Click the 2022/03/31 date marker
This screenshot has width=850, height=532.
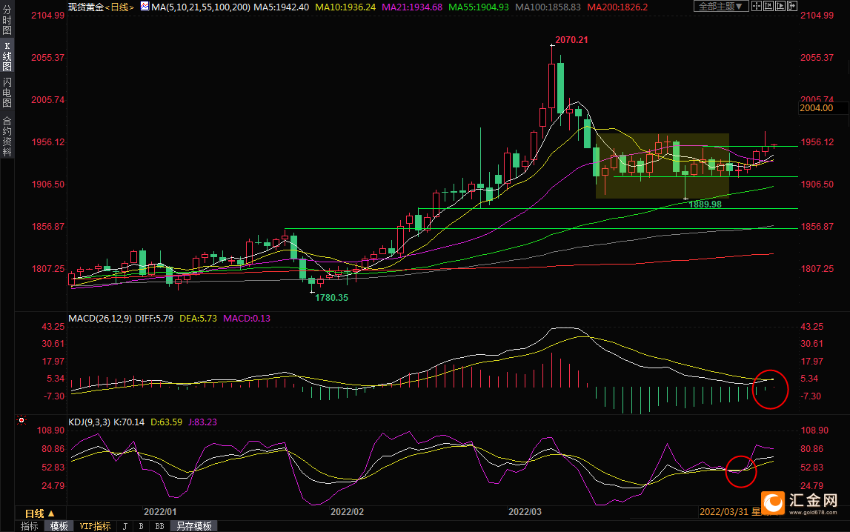(x=724, y=511)
